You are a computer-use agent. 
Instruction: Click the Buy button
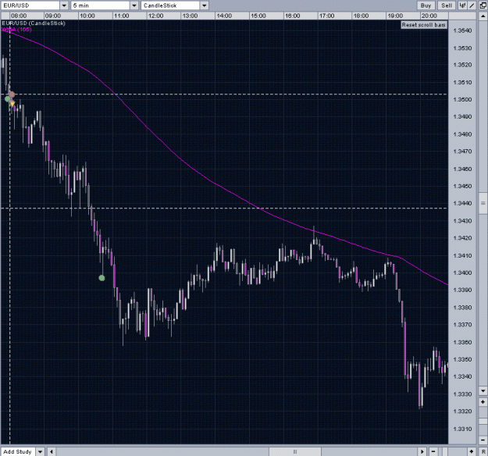click(426, 5)
